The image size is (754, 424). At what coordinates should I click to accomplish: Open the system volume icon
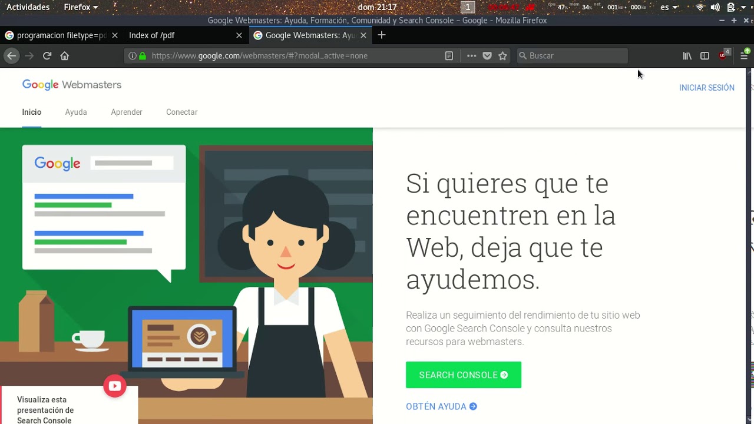(715, 7)
